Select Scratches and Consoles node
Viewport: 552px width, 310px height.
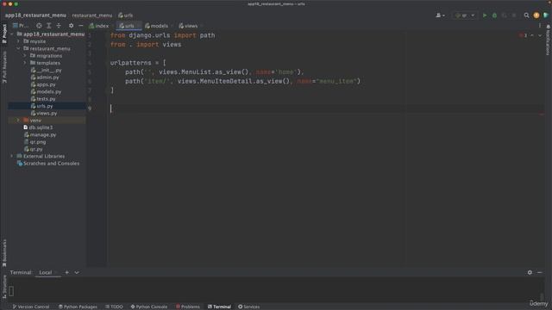(x=48, y=164)
